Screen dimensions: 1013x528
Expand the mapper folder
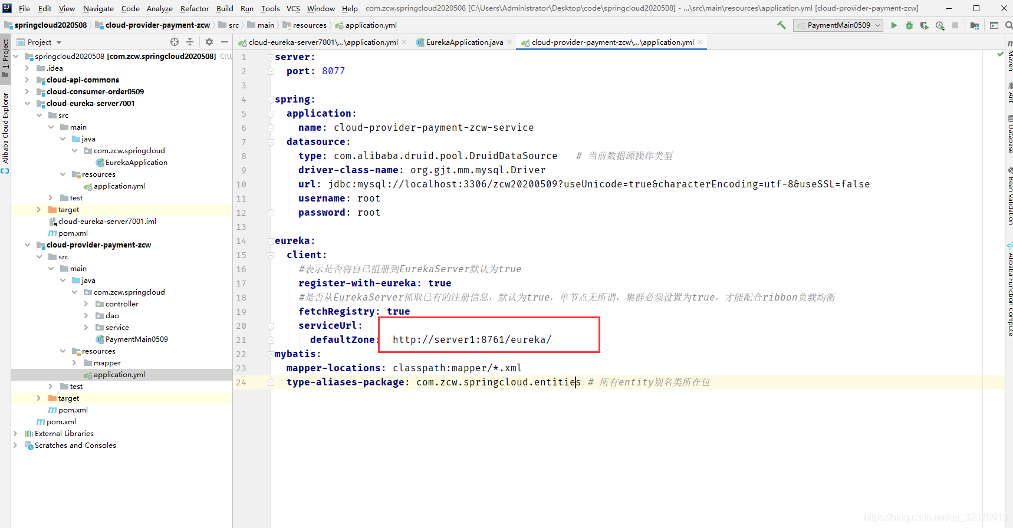[x=74, y=363]
